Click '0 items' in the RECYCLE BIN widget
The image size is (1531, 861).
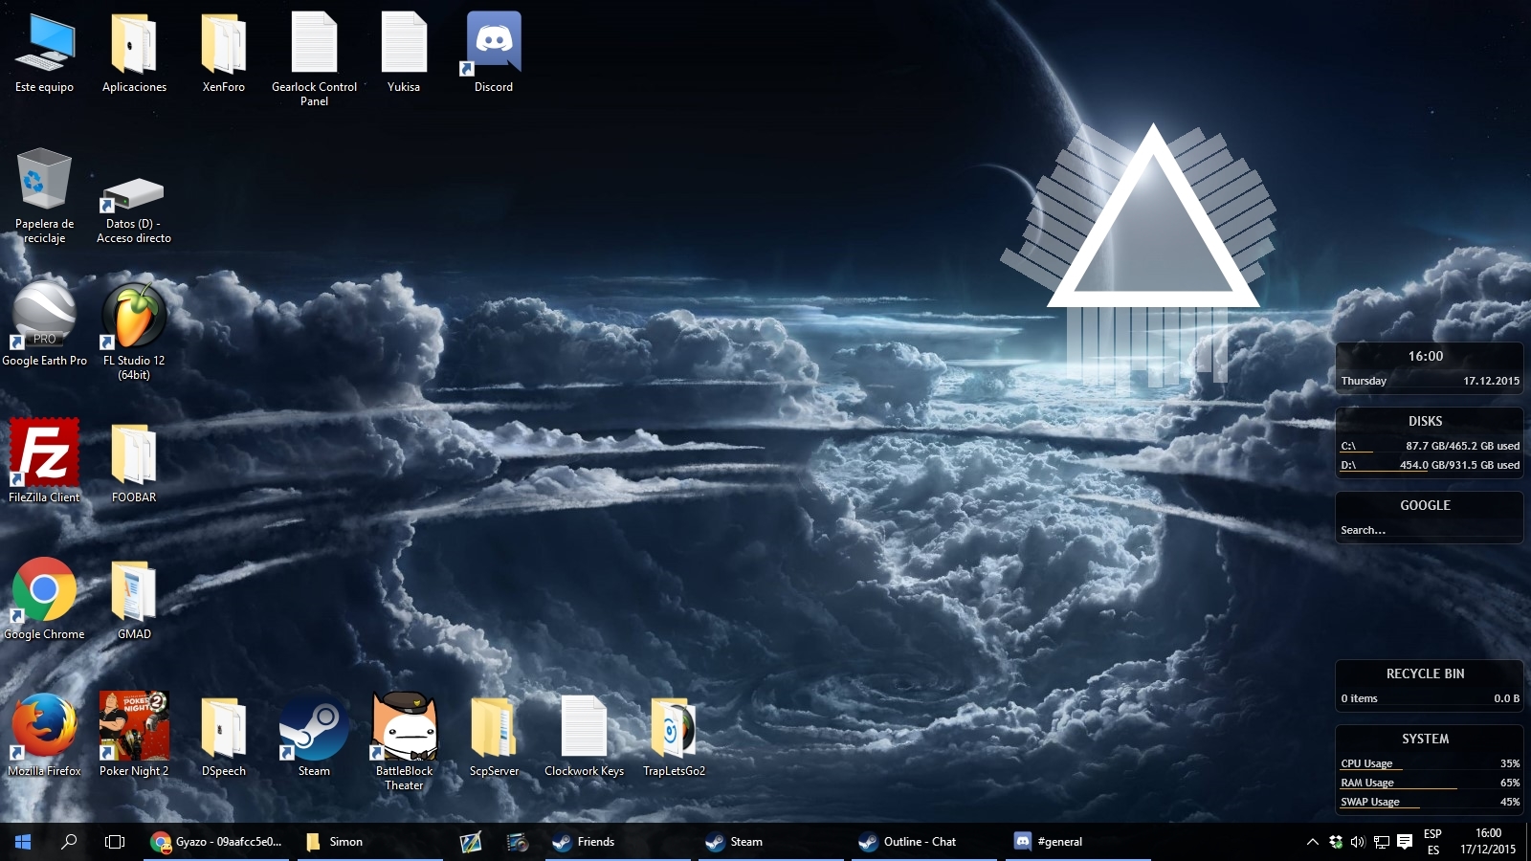pyautogui.click(x=1360, y=698)
